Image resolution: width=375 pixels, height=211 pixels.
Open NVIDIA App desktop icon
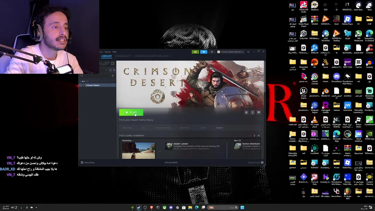coord(369,135)
